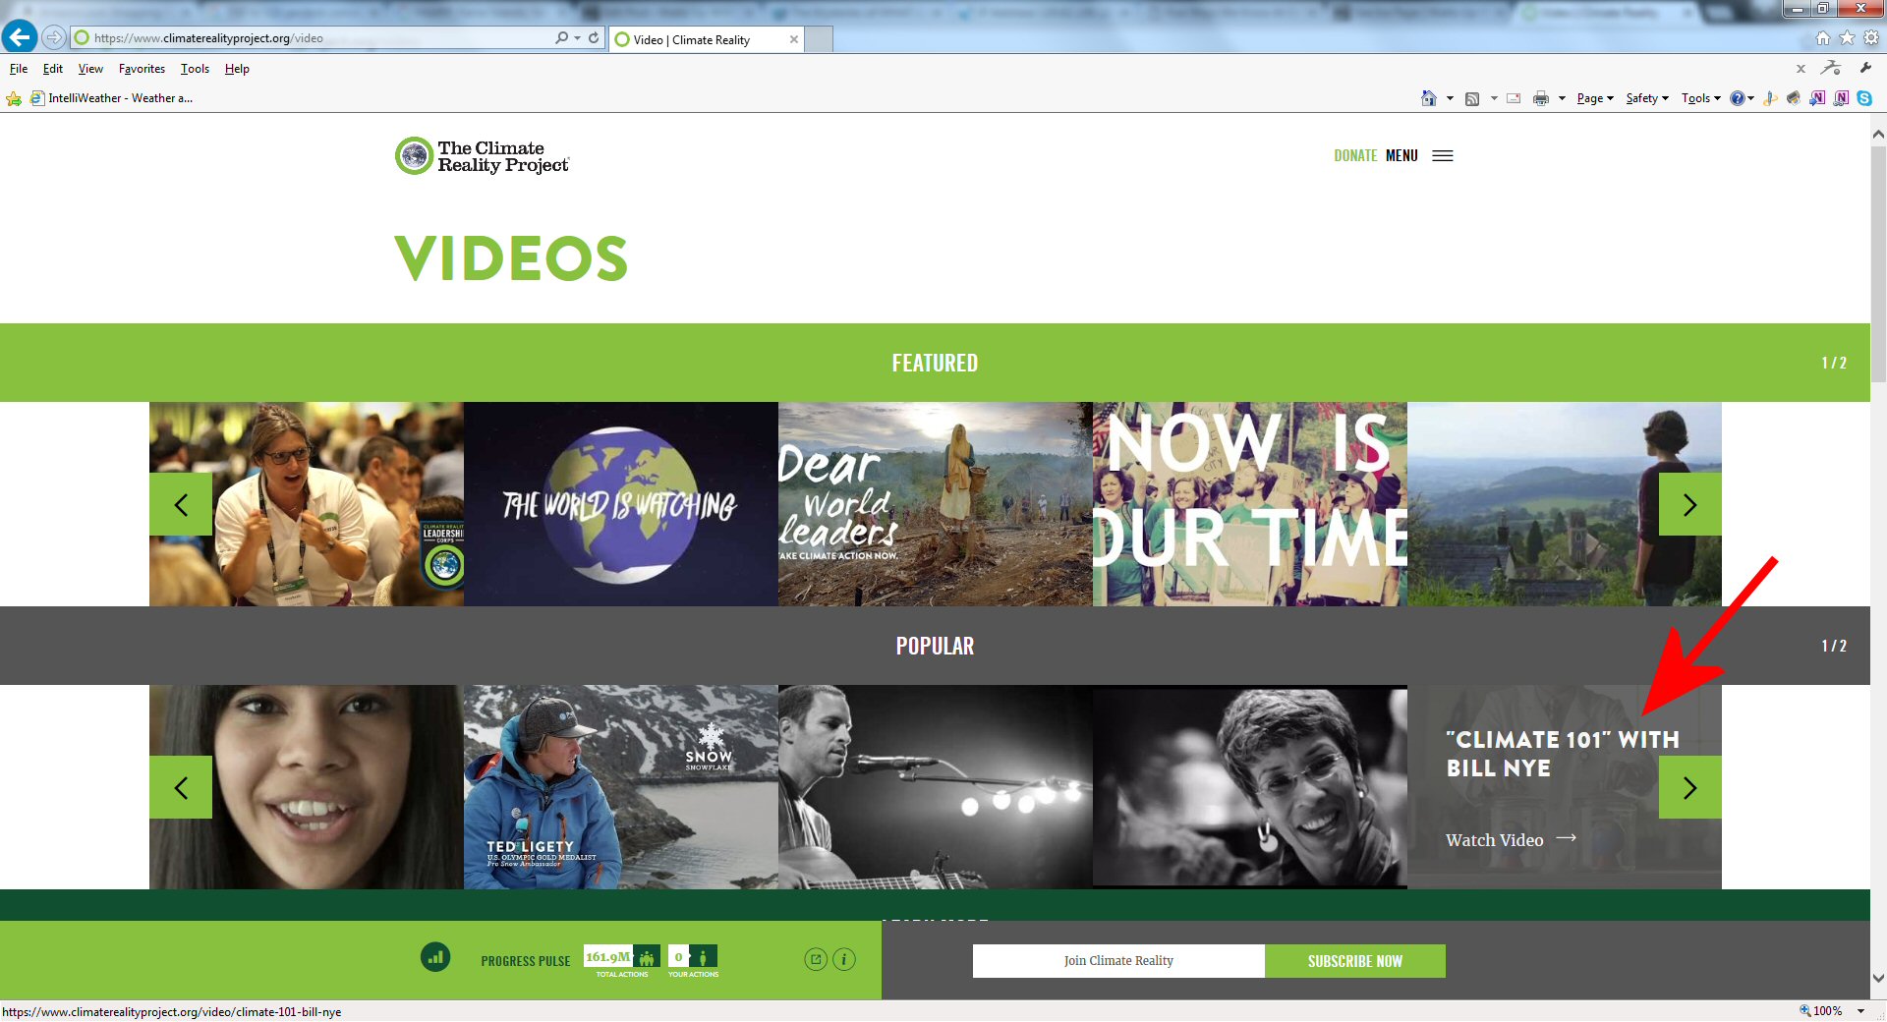Refresh the page with the reload icon
This screenshot has height=1022, width=1887.
coord(594,38)
